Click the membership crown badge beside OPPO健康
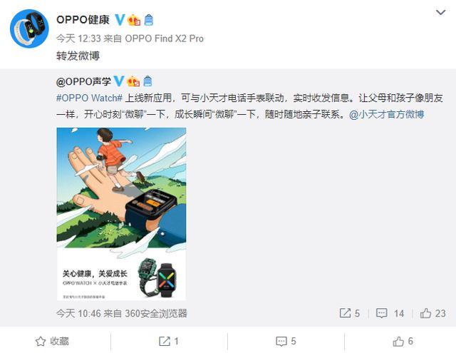This screenshot has width=456, height=353. [x=134, y=20]
